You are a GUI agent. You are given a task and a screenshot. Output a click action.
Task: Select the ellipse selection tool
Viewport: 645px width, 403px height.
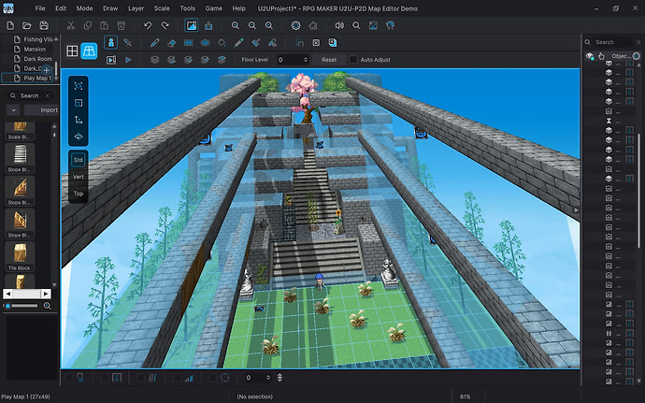coord(206,42)
